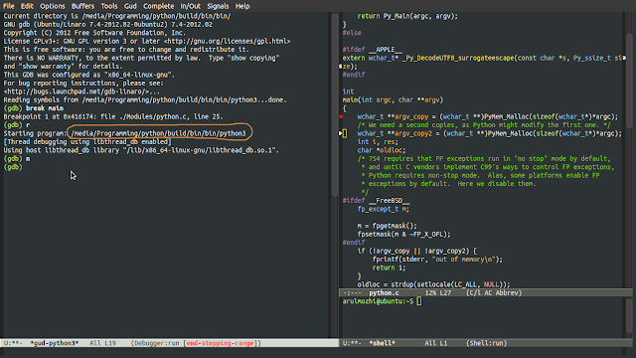Open the Gud menu

[130, 6]
